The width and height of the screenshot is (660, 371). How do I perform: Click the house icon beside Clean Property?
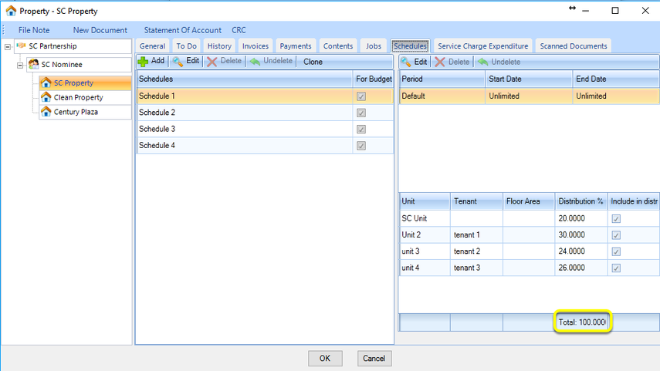pyautogui.click(x=46, y=97)
